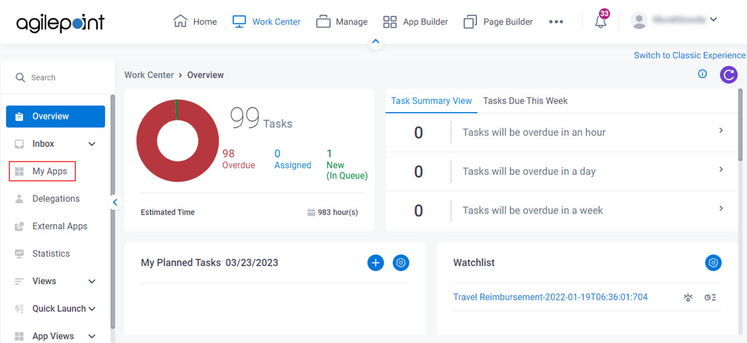The height and width of the screenshot is (343, 747).
Task: Click the sidebar vertical scrollbar
Action: (x=113, y=210)
